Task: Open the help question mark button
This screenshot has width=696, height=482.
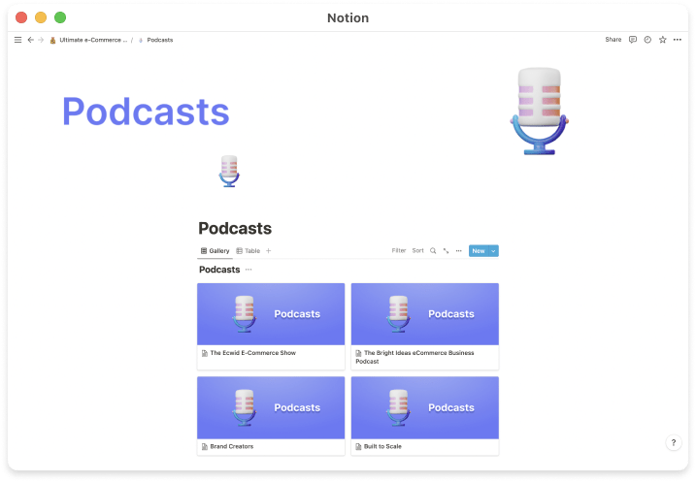Action: click(x=674, y=442)
